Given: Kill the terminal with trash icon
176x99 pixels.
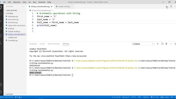Looking at the screenshot, I should pos(166,44).
